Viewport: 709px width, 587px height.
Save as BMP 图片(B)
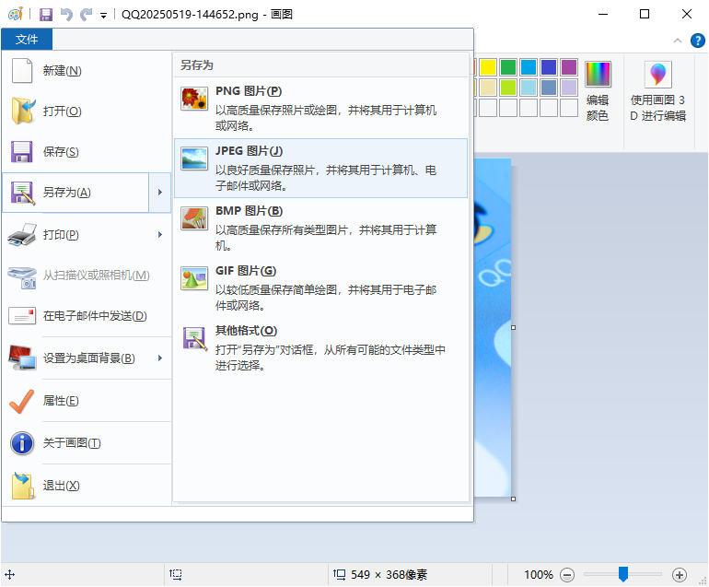(320, 228)
